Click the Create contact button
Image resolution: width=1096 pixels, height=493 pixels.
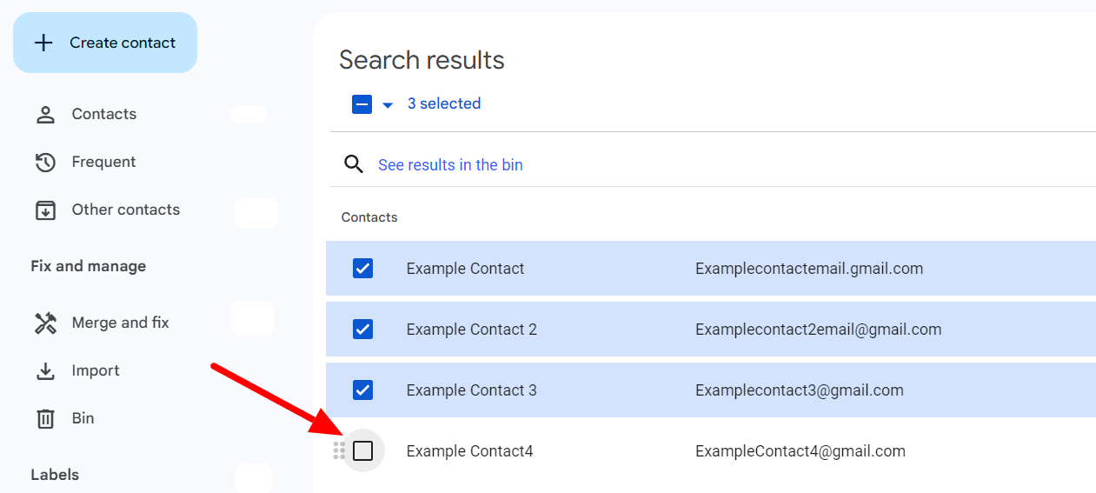(x=105, y=43)
